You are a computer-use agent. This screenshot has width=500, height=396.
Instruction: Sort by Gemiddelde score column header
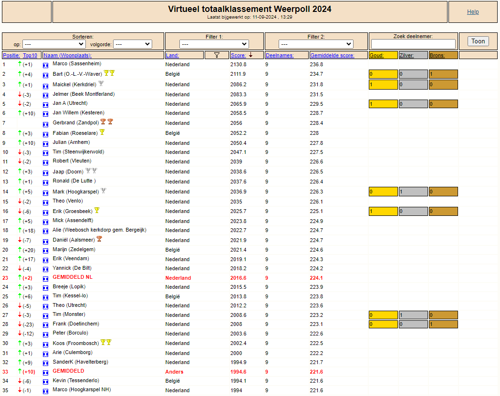tap(332, 55)
